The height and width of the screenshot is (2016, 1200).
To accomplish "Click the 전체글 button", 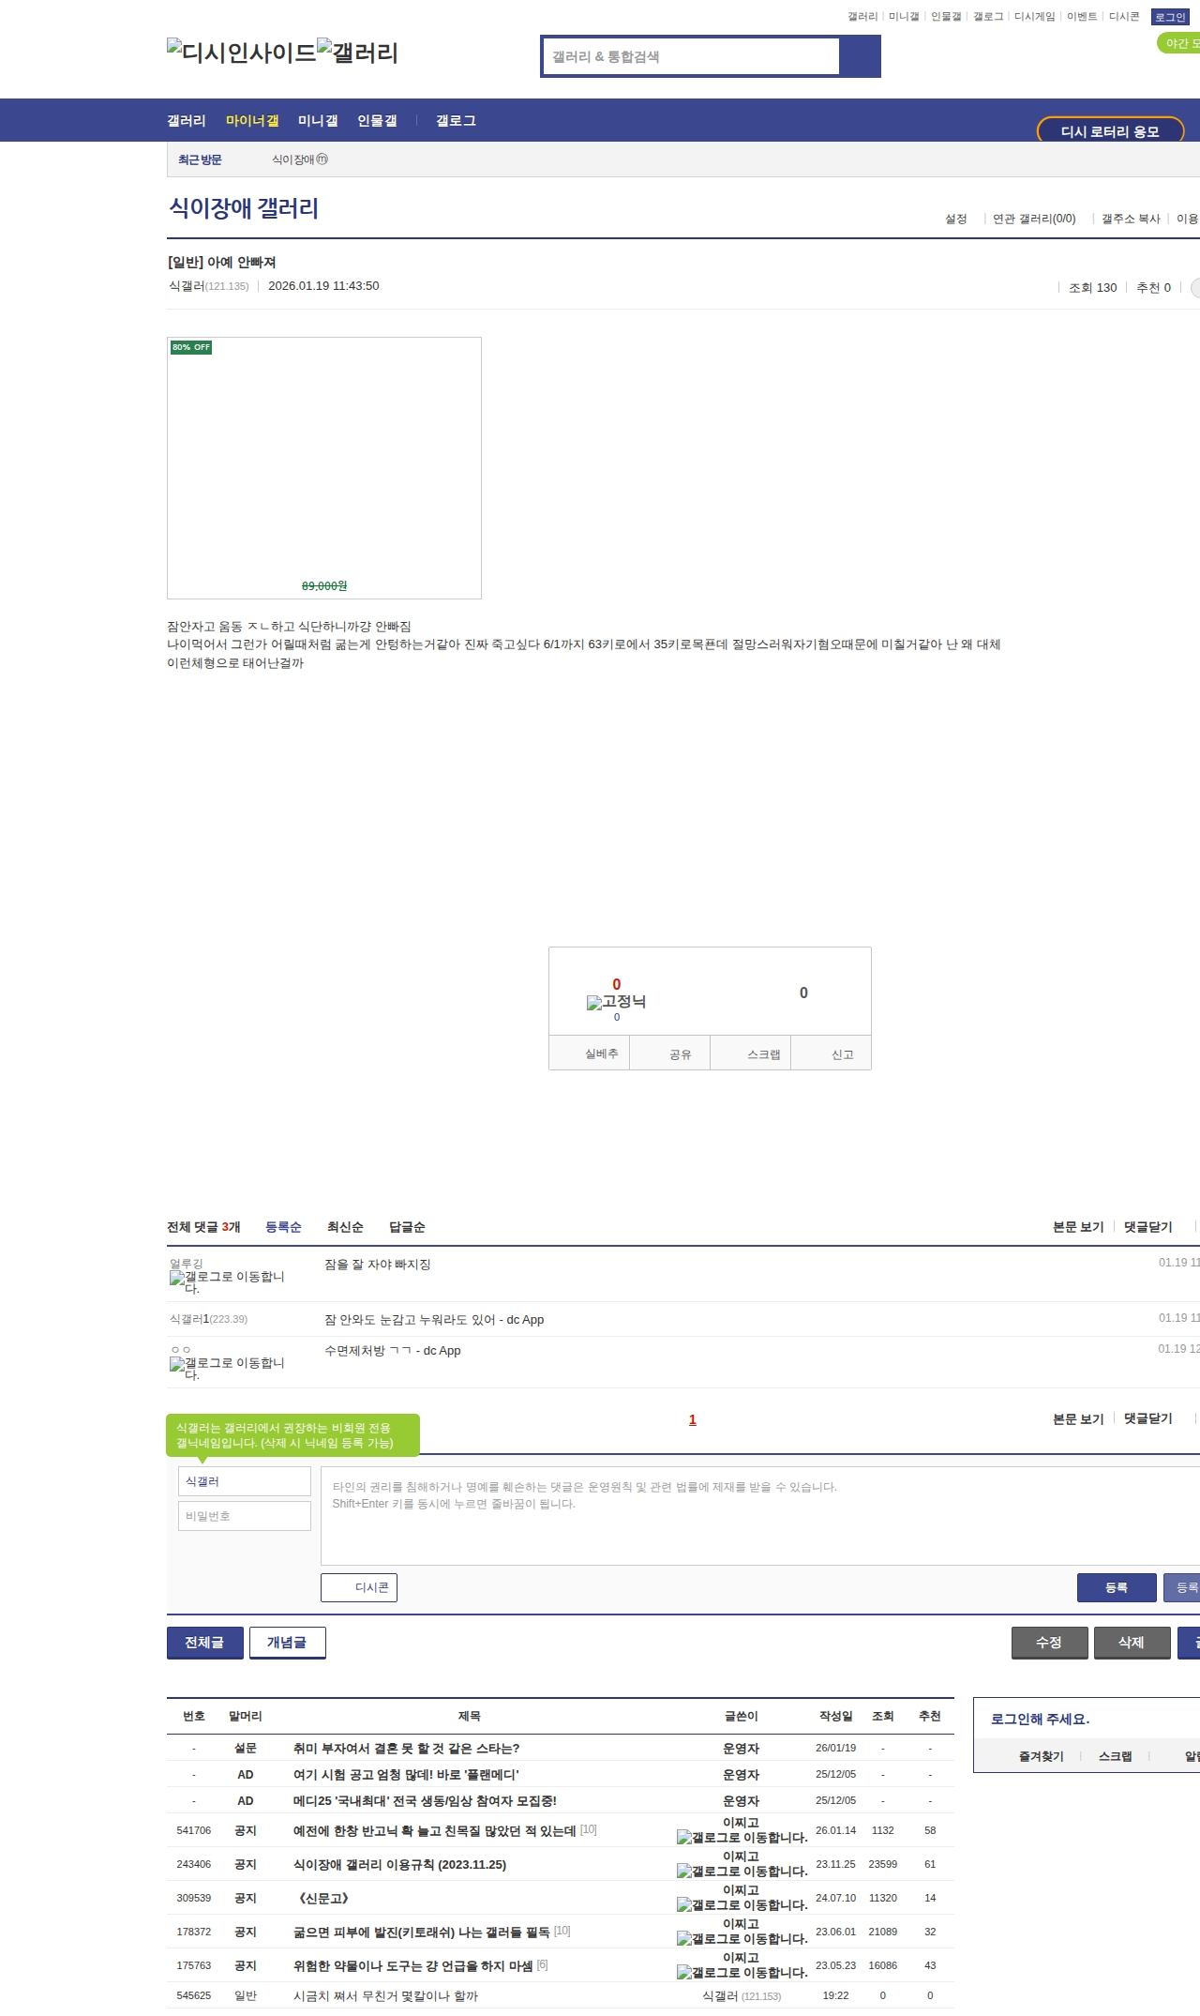I will 204,1643.
